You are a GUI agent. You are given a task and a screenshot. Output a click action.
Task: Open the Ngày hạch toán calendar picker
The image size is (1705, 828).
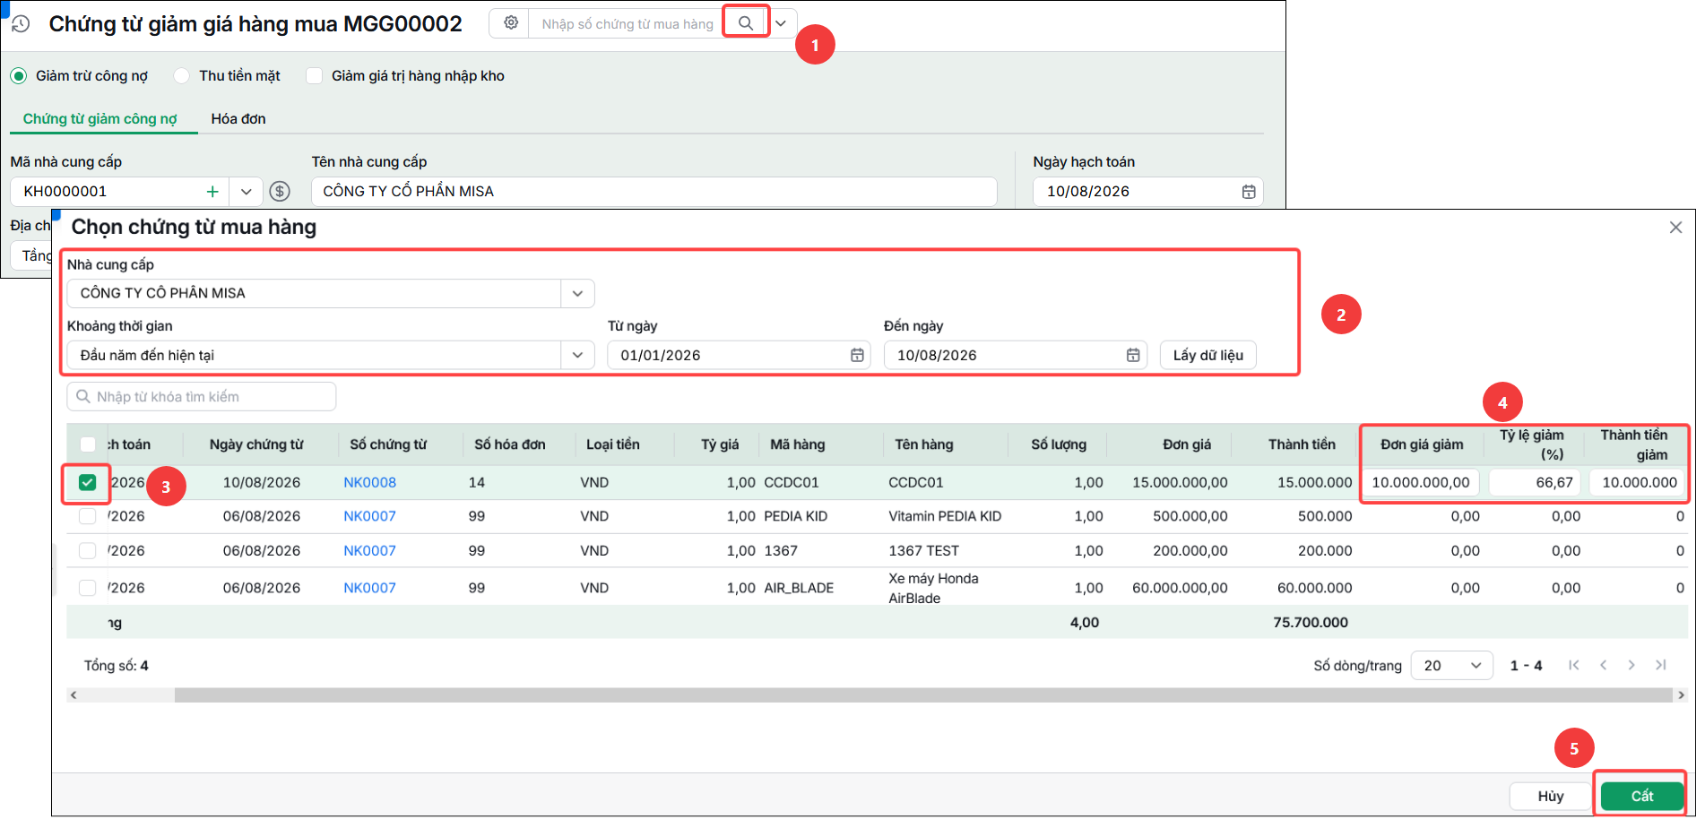click(x=1249, y=192)
